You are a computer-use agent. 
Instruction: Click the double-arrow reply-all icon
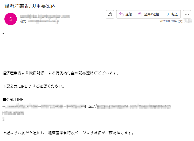click(x=140, y=14)
